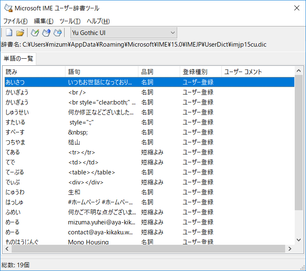Sort by the 登録種別 column header
Image resolution: width=306 pixels, height=271 pixels.
click(x=201, y=72)
